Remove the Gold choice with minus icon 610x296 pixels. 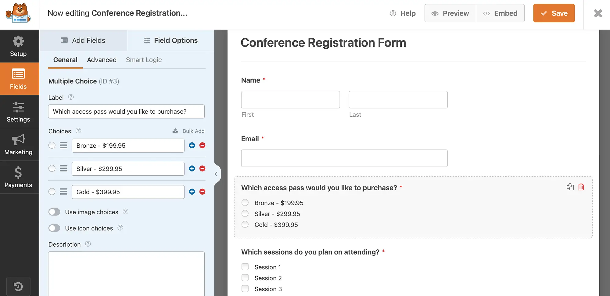(x=202, y=192)
